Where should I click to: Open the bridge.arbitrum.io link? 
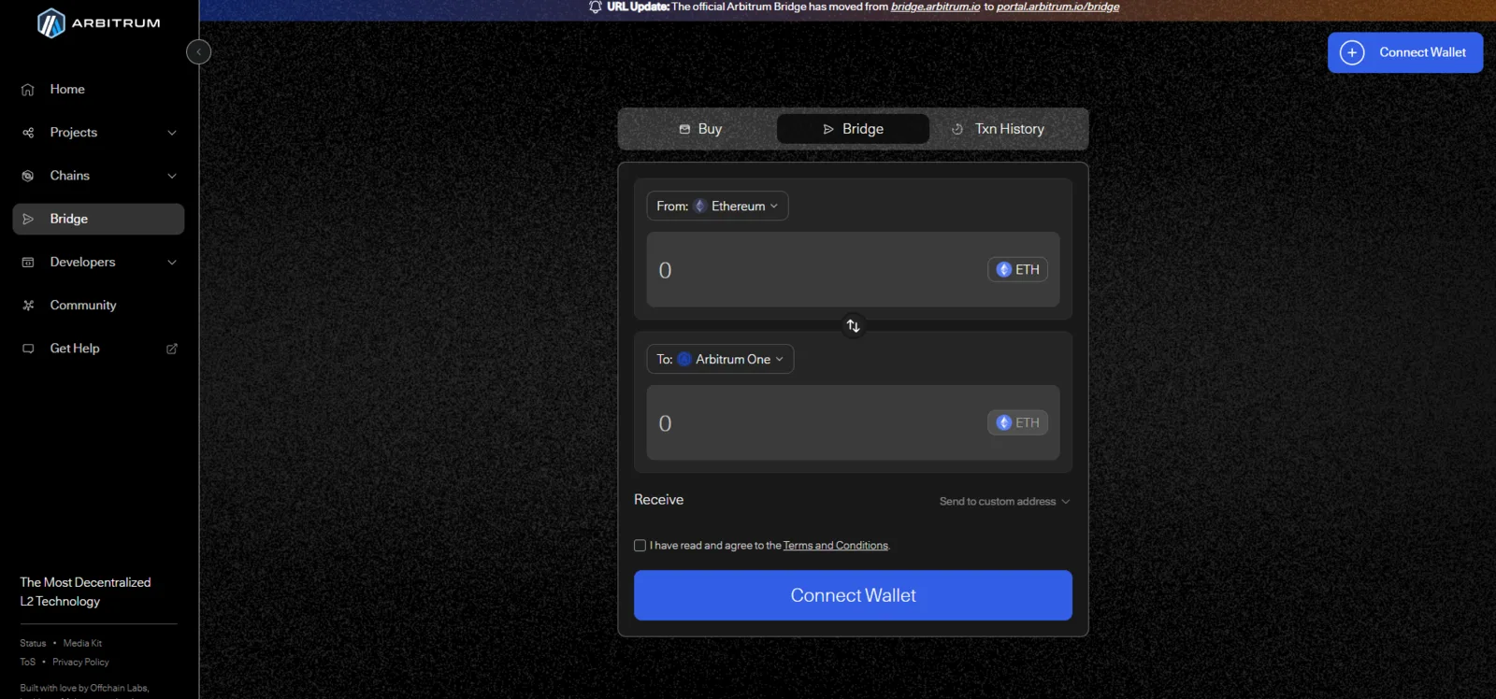click(x=936, y=7)
